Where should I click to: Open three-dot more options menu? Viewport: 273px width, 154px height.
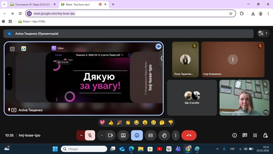pyautogui.click(x=176, y=135)
